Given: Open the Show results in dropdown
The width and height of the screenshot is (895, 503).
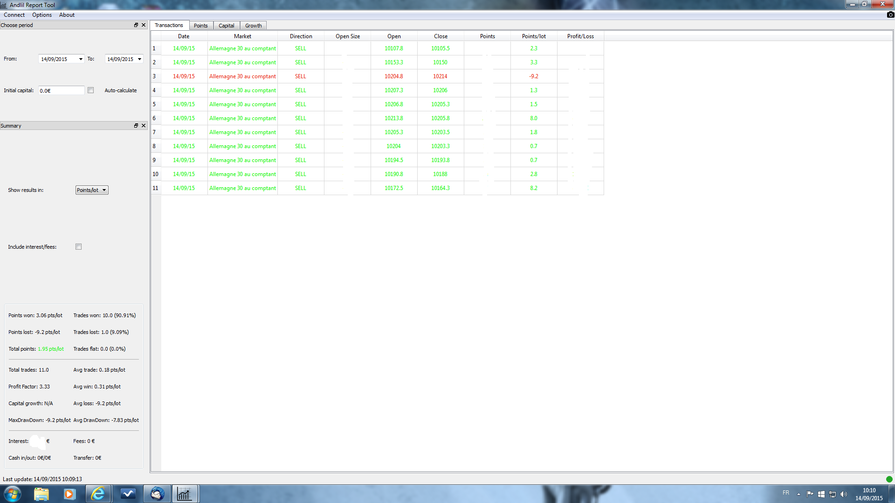Looking at the screenshot, I should (92, 190).
